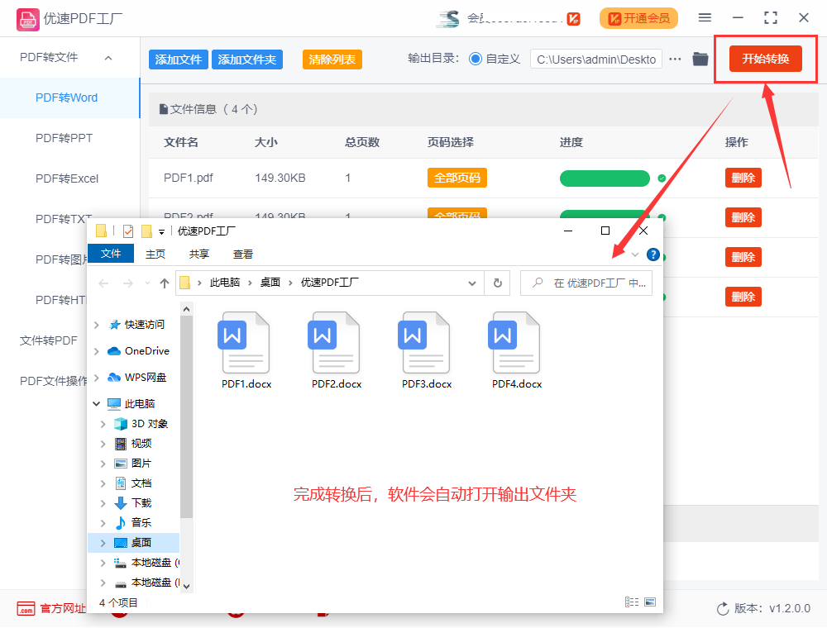Open recent locations dropdown arrow

[147, 283]
